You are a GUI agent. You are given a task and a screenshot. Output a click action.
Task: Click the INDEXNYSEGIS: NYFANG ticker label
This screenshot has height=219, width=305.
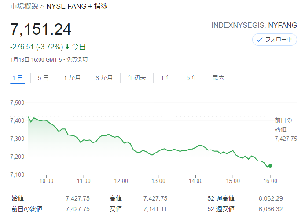click(x=254, y=25)
